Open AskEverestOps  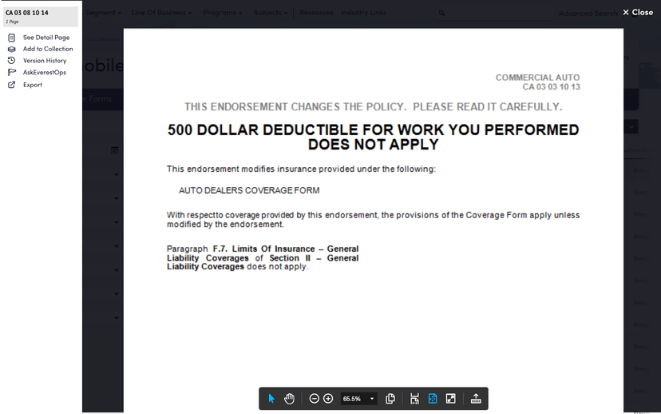[x=45, y=72]
